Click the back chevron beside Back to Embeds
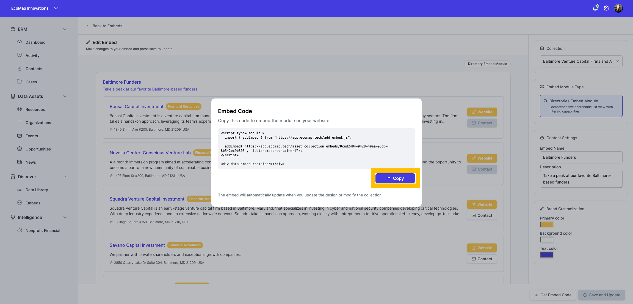Screen dimensions: 633x304 88,26
